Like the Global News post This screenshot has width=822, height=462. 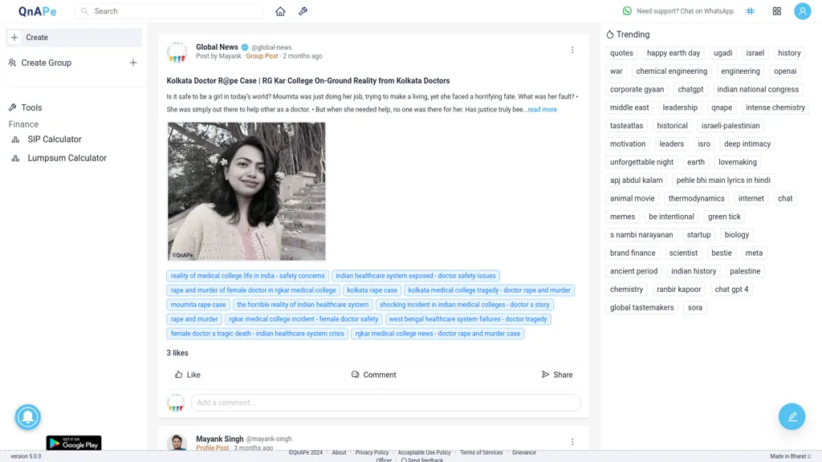187,375
